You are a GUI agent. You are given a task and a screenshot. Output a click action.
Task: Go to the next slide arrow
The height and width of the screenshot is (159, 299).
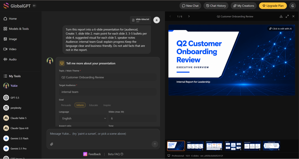coord(189,16)
